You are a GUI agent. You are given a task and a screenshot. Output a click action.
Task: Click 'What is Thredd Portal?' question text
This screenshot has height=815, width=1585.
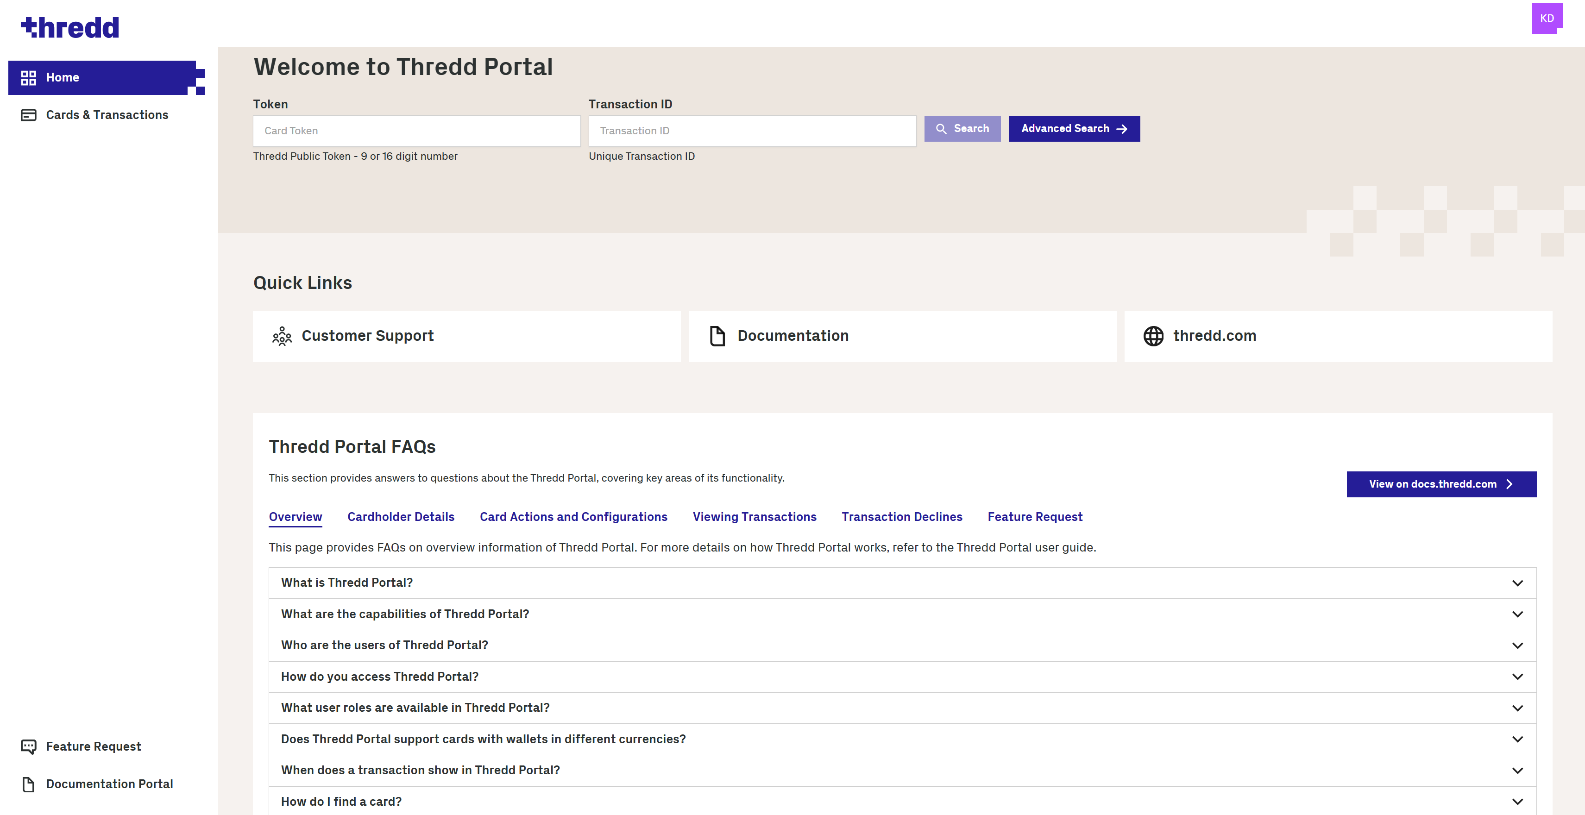pos(347,583)
